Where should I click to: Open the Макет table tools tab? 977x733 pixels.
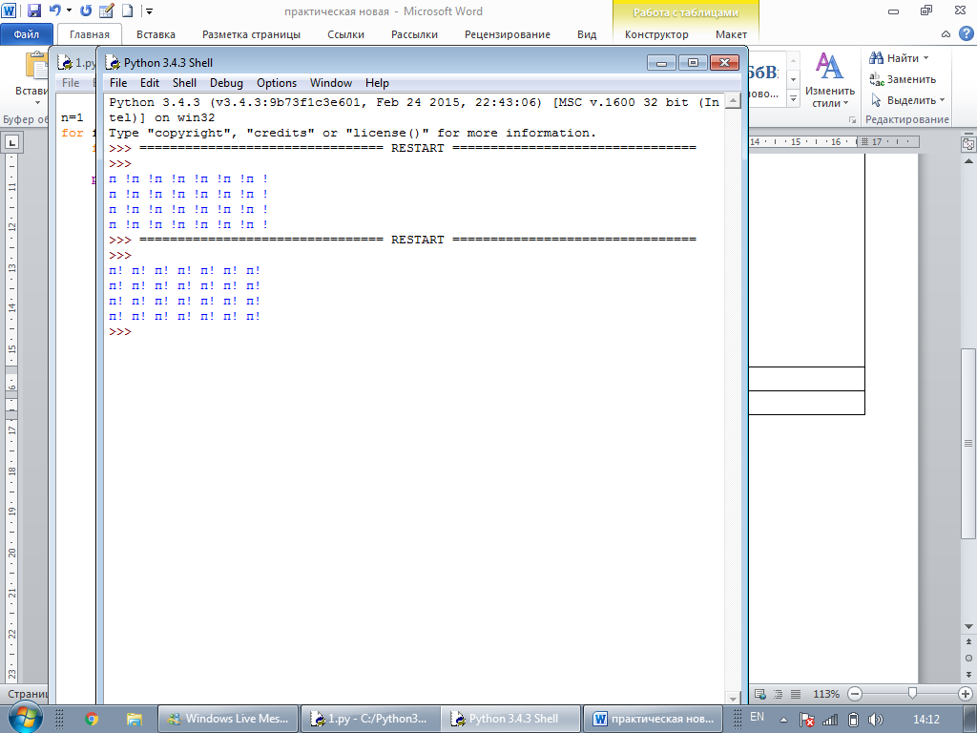pos(731,34)
